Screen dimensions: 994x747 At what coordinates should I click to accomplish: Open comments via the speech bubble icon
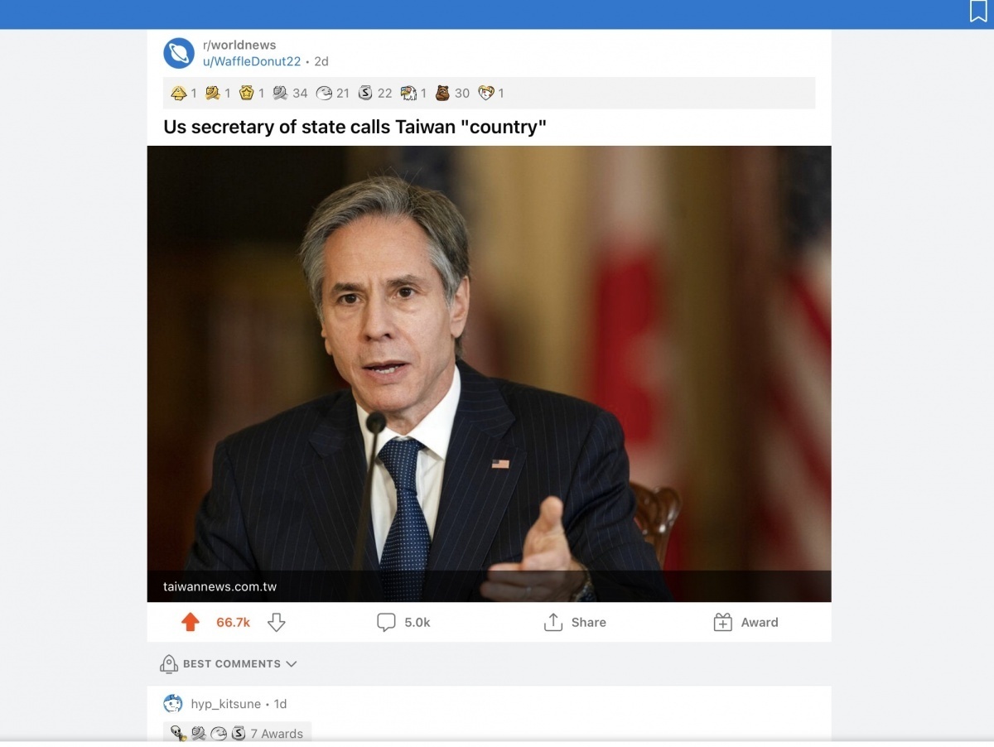[x=386, y=622]
